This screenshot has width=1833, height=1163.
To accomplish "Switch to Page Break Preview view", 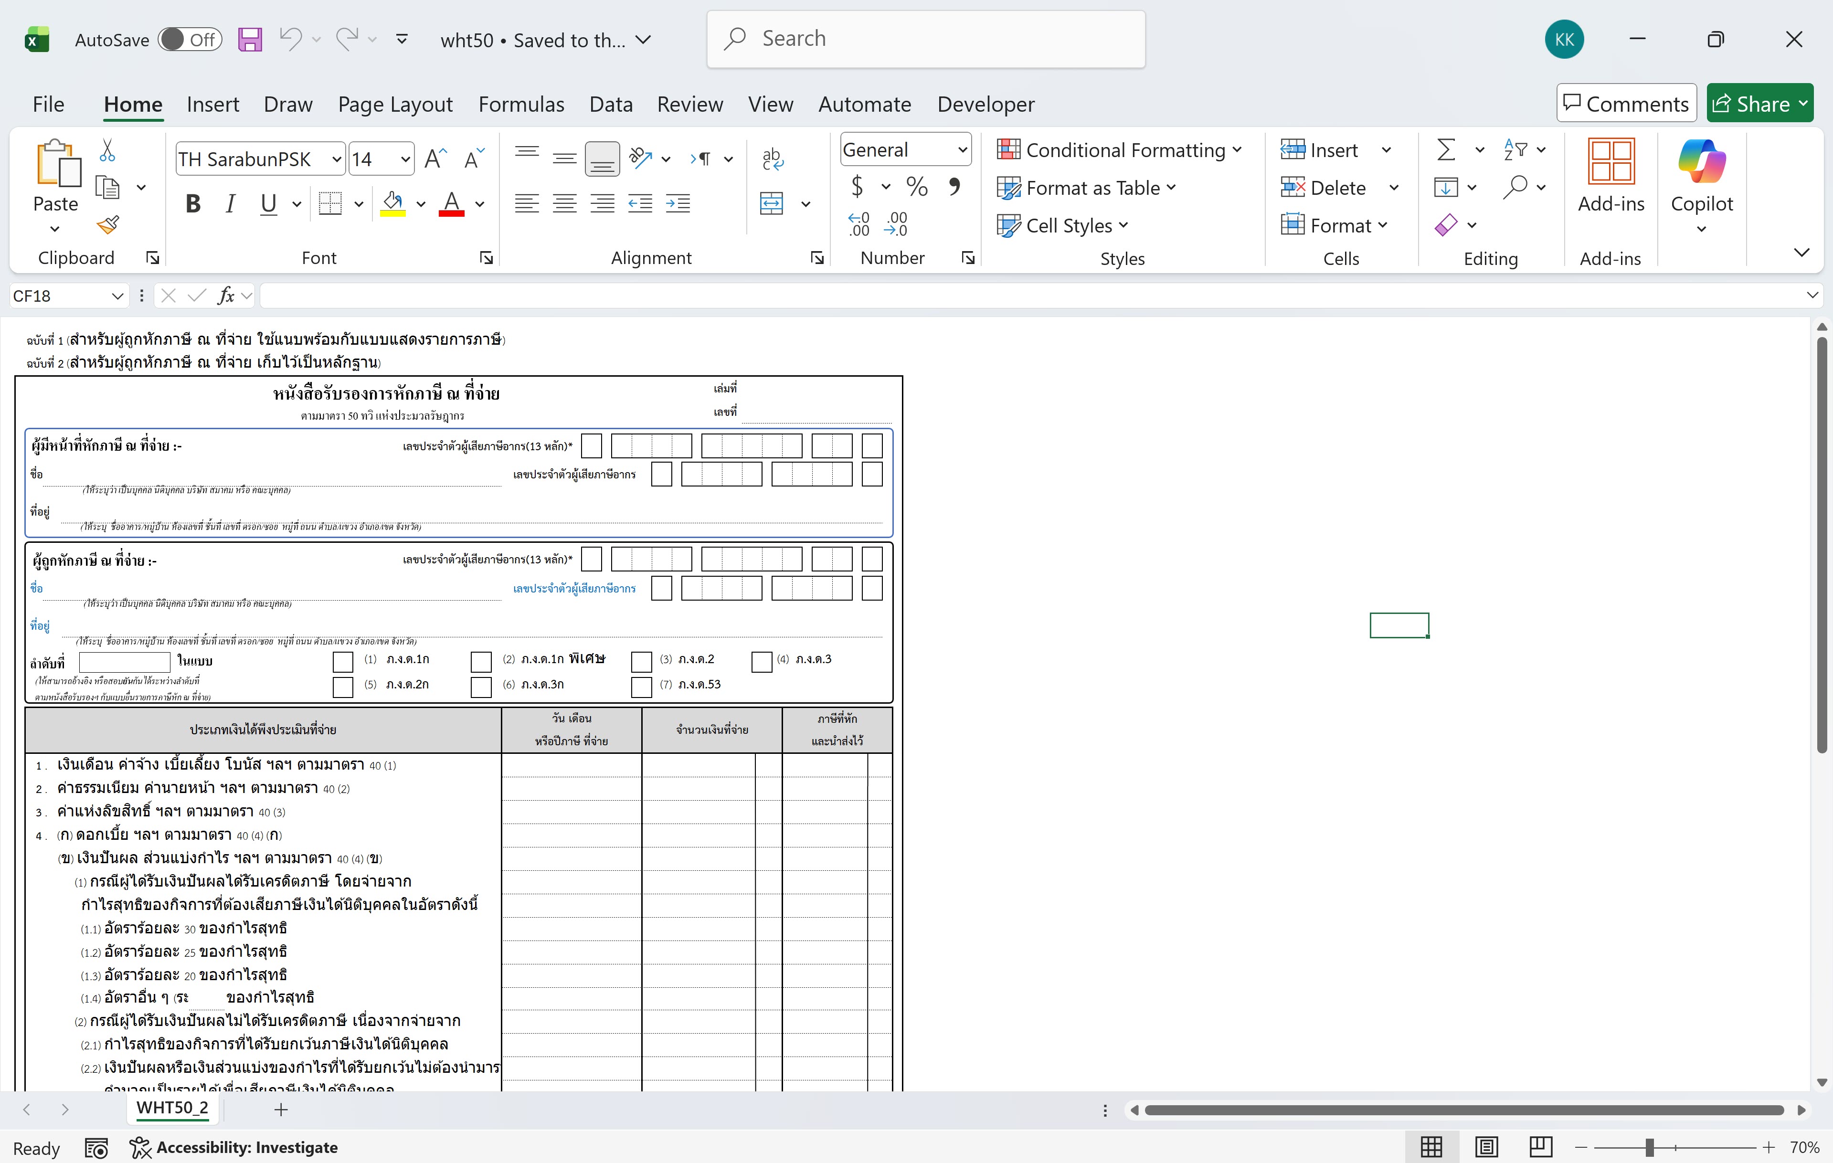I will [1541, 1146].
